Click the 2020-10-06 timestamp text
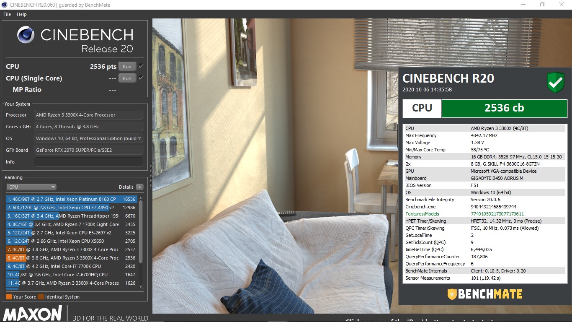The height and width of the screenshot is (322, 572). pos(427,89)
